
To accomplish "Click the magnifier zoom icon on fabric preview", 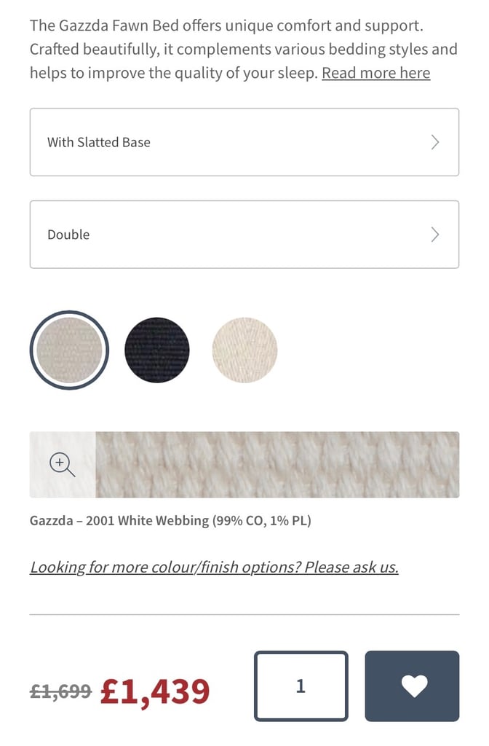I will click(x=63, y=465).
